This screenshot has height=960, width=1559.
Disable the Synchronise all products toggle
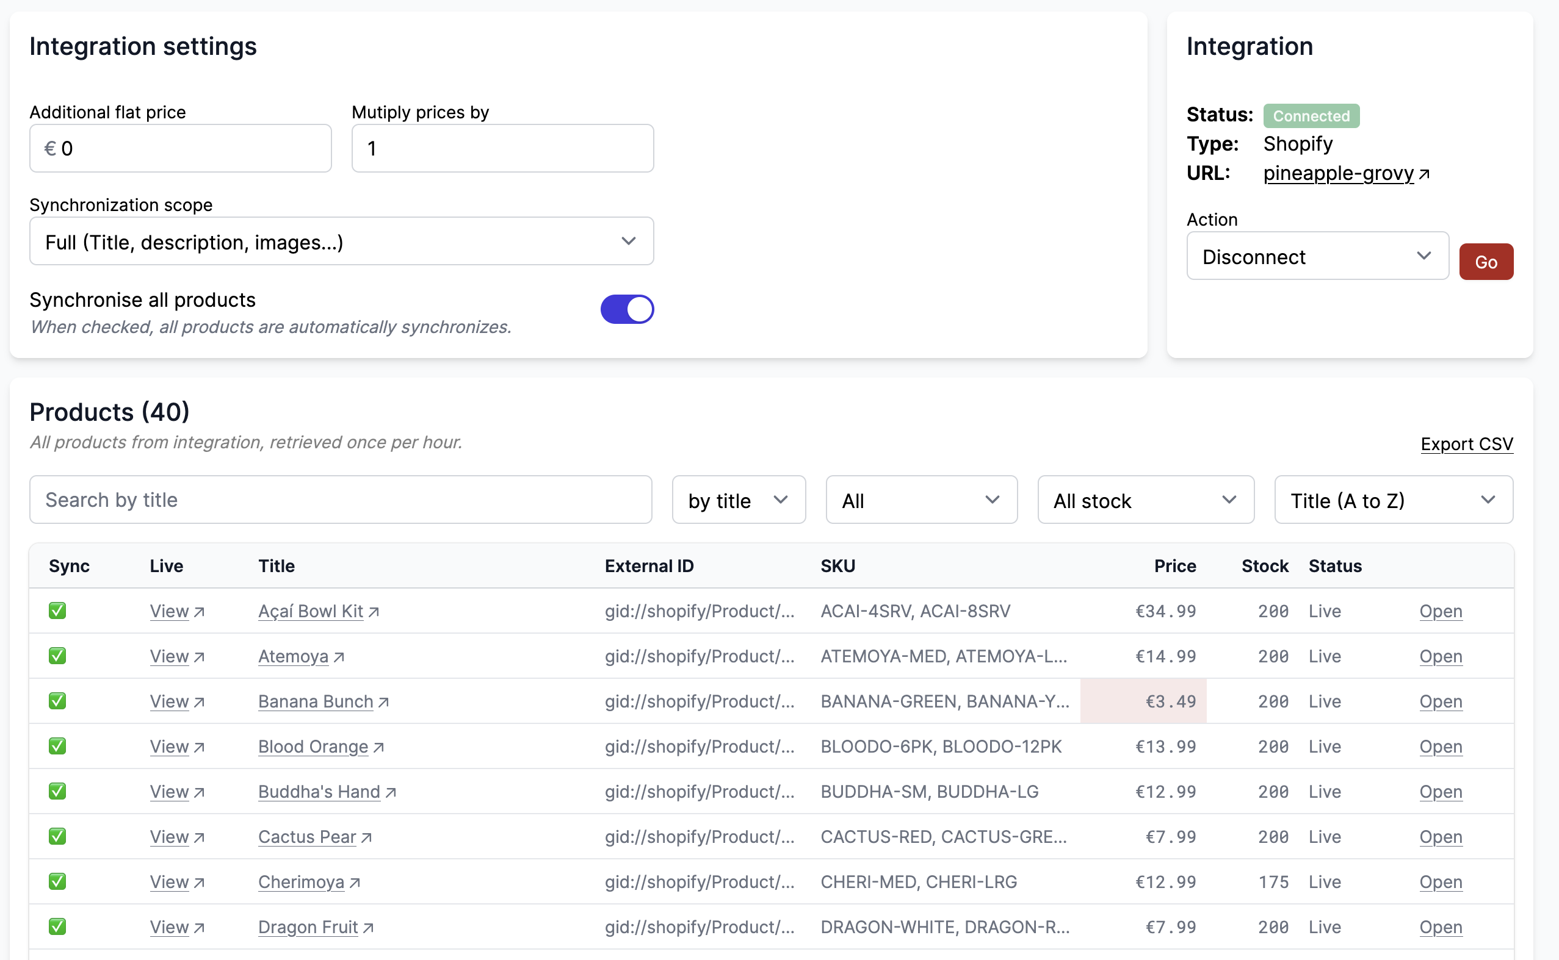[627, 309]
